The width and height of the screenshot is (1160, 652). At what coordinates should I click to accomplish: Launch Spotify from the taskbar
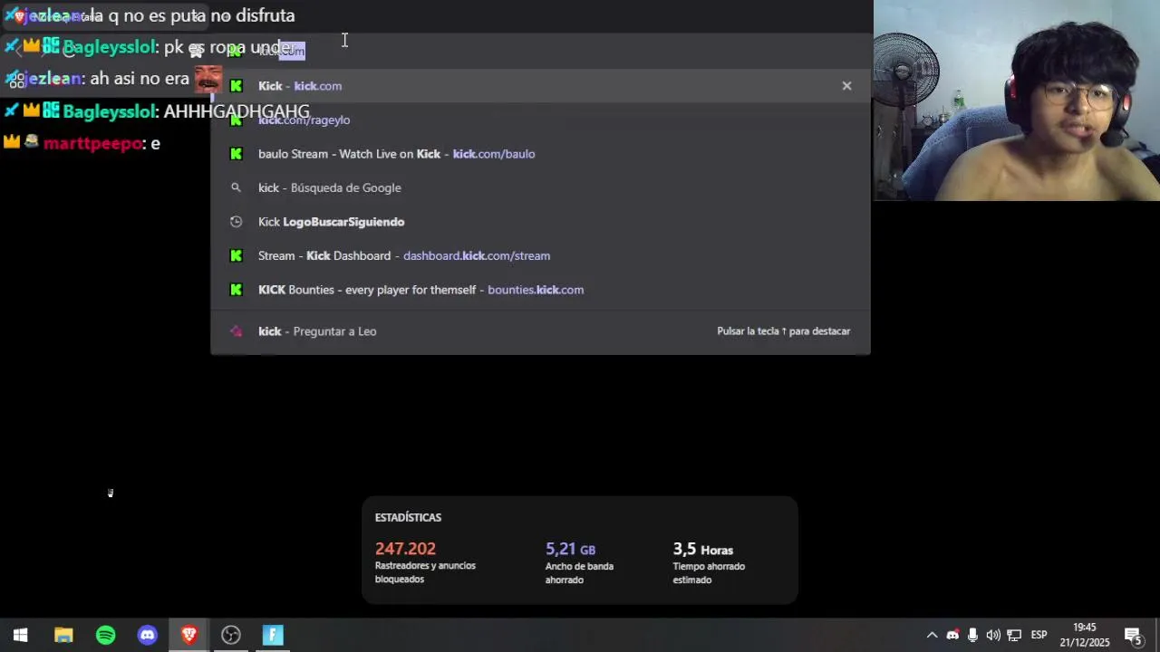coord(105,635)
